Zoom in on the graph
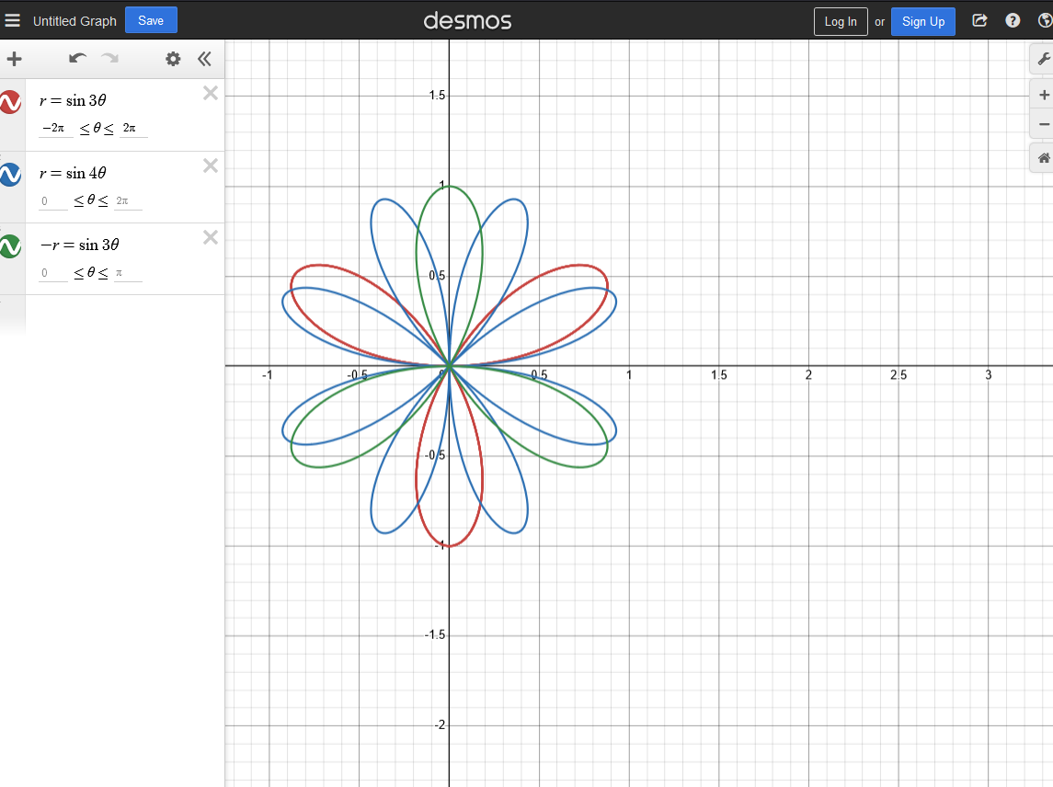The image size is (1053, 787). click(x=1043, y=95)
